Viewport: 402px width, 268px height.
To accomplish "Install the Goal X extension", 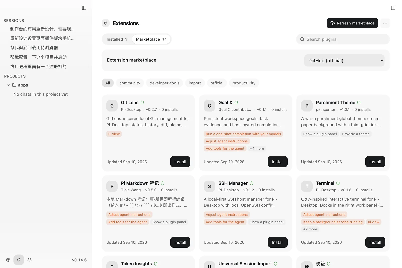I will 278,162.
